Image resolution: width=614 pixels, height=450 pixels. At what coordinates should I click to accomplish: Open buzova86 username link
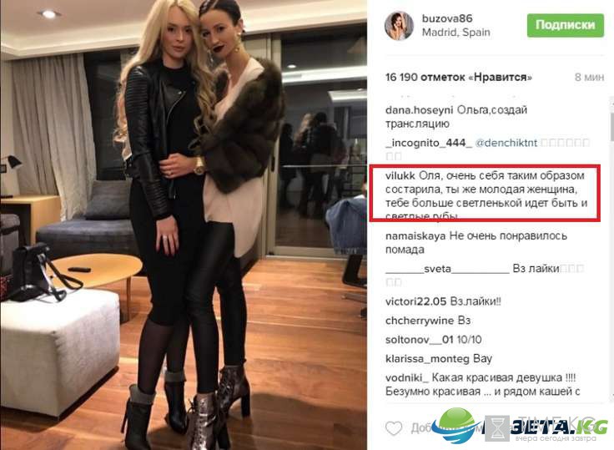(x=447, y=18)
